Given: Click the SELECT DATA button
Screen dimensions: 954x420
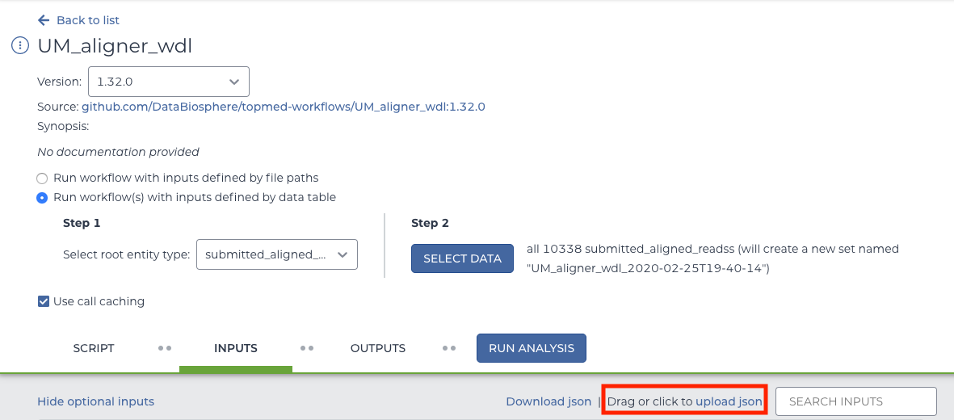Looking at the screenshot, I should pyautogui.click(x=462, y=258).
